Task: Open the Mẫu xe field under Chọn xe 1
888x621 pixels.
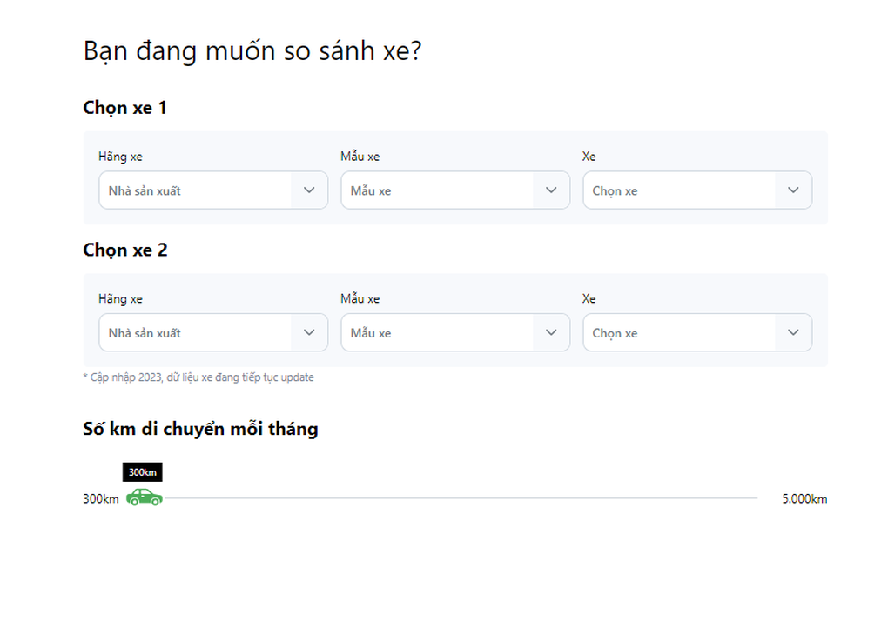Action: pos(438,190)
